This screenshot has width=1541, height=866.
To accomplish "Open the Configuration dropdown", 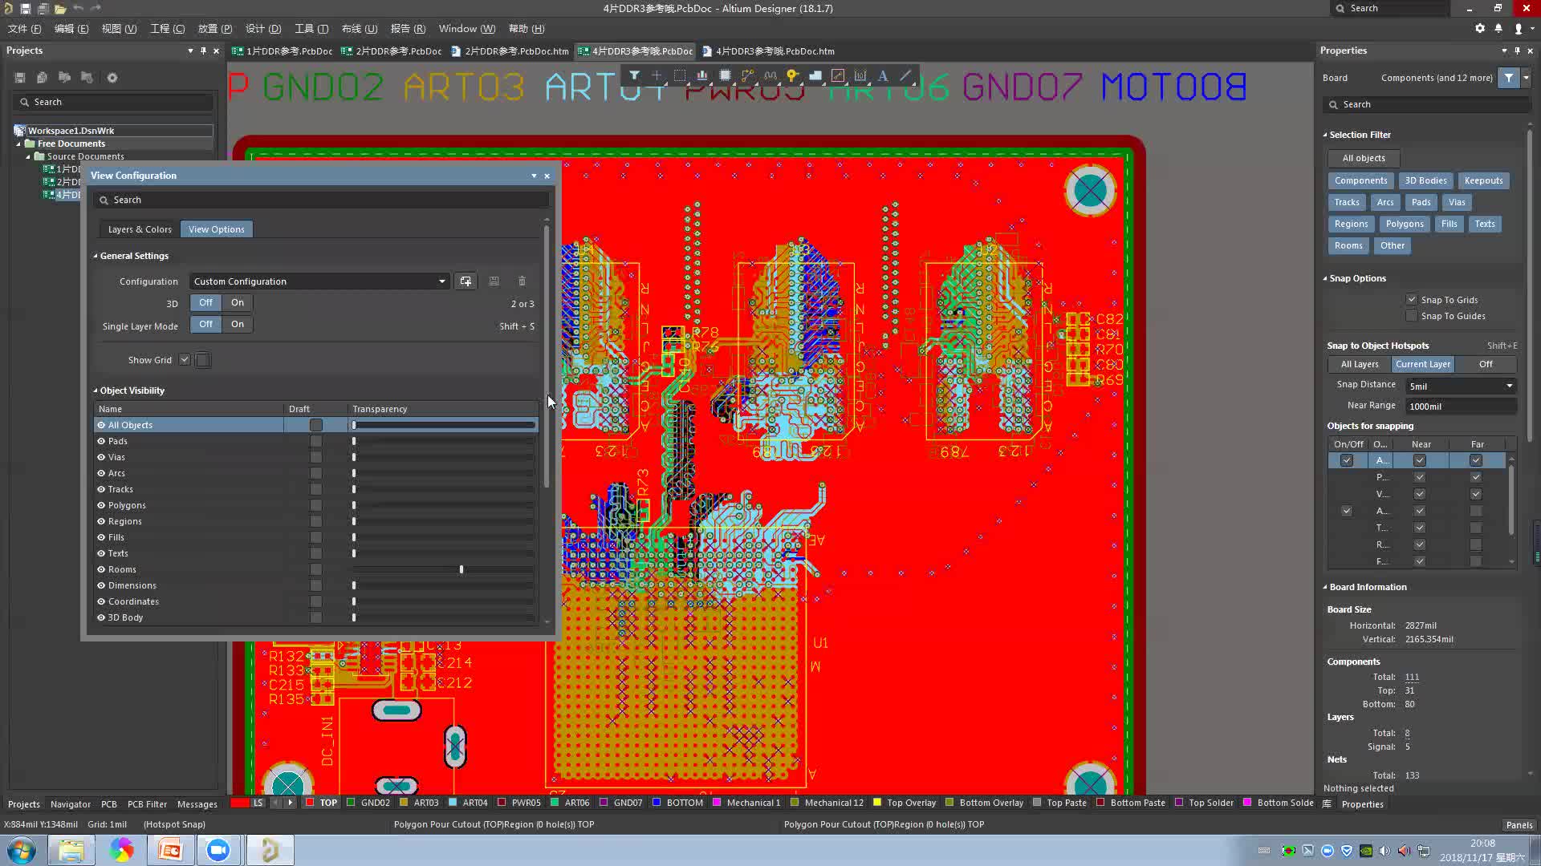I will (x=441, y=281).
